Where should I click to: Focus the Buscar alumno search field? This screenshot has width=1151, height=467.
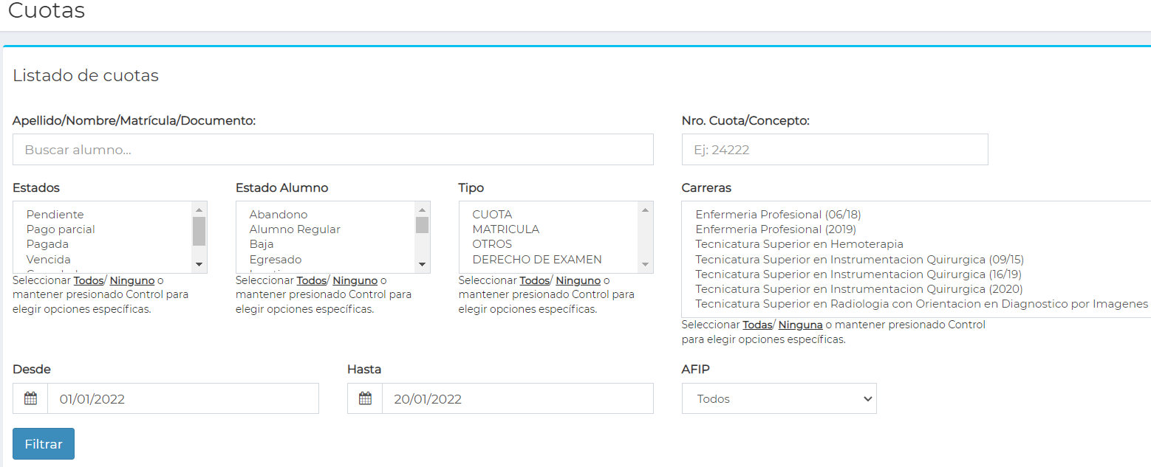point(333,150)
